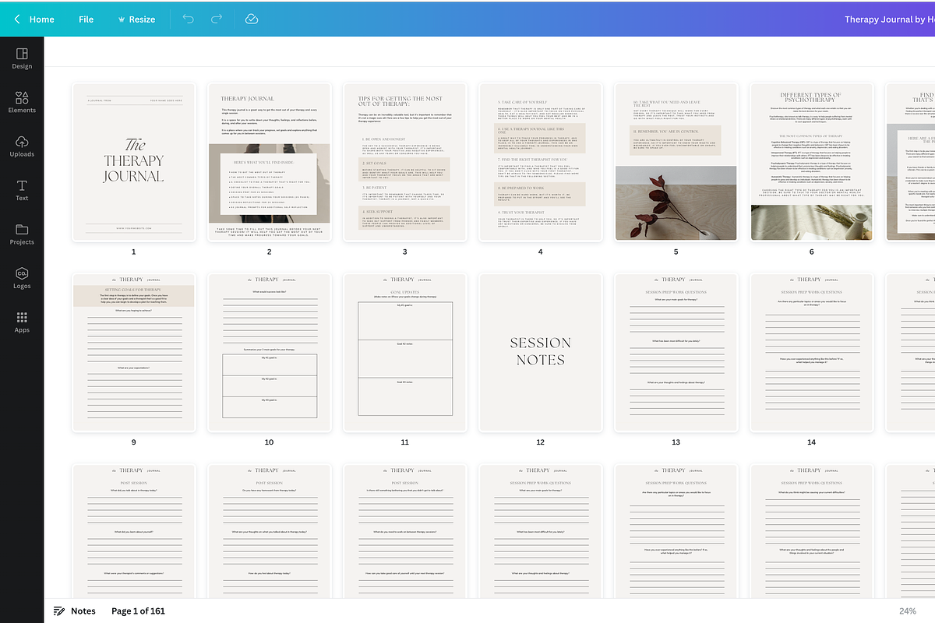
Task: Click the 24% zoom level
Action: [907, 611]
